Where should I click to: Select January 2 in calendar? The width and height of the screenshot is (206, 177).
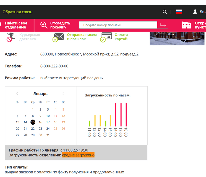tap(40, 110)
